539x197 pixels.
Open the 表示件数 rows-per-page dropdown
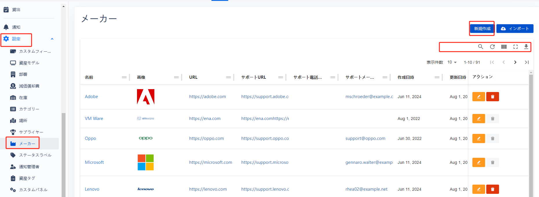(452, 62)
